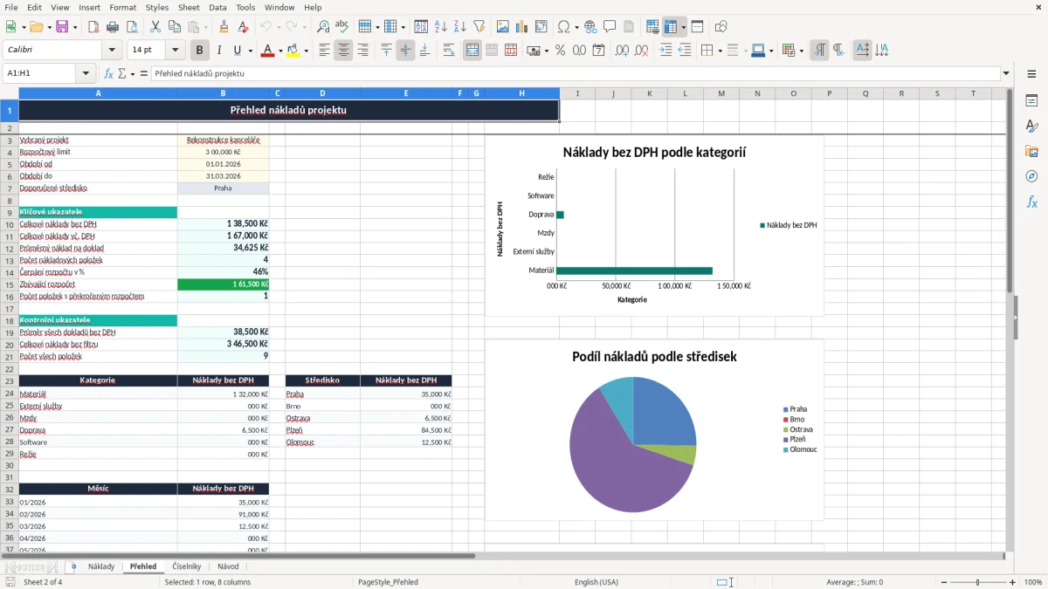Click Sort Descending icon
1048x589 pixels.
(460, 27)
